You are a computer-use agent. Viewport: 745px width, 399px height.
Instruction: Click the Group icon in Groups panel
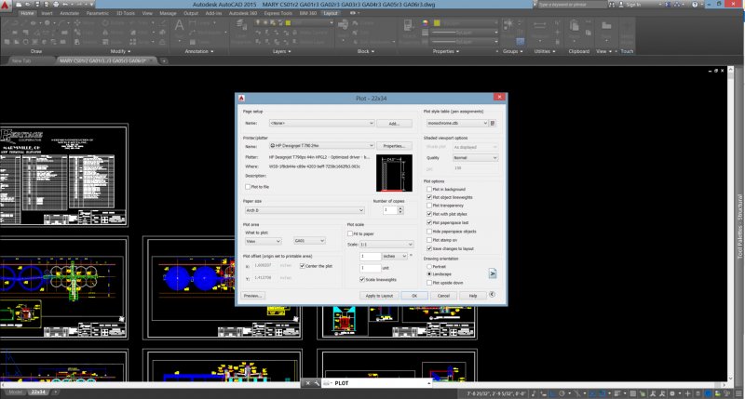[508, 24]
